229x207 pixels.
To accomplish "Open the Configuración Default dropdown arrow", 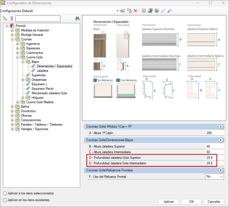I will (x=117, y=11).
